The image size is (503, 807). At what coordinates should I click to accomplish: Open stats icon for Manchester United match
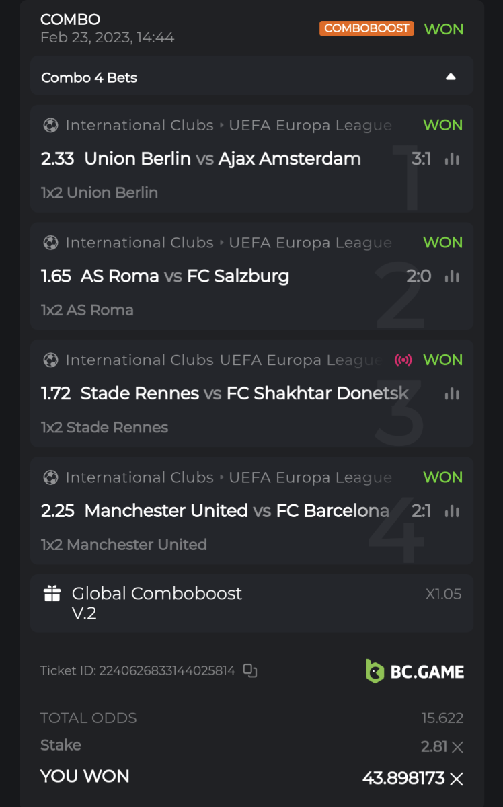[452, 511]
